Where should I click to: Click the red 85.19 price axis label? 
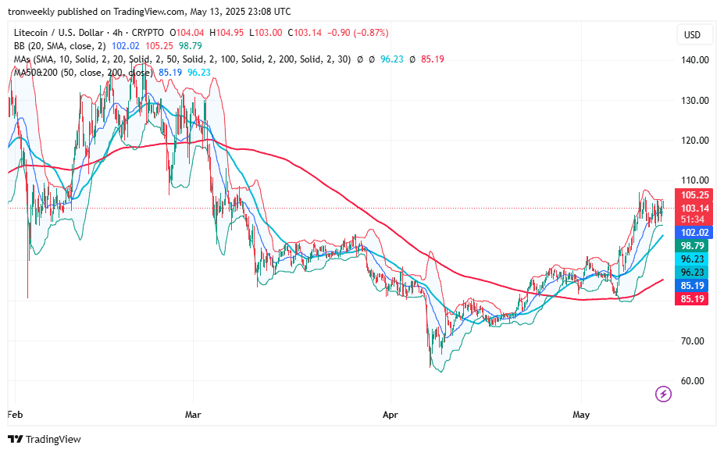point(692,299)
